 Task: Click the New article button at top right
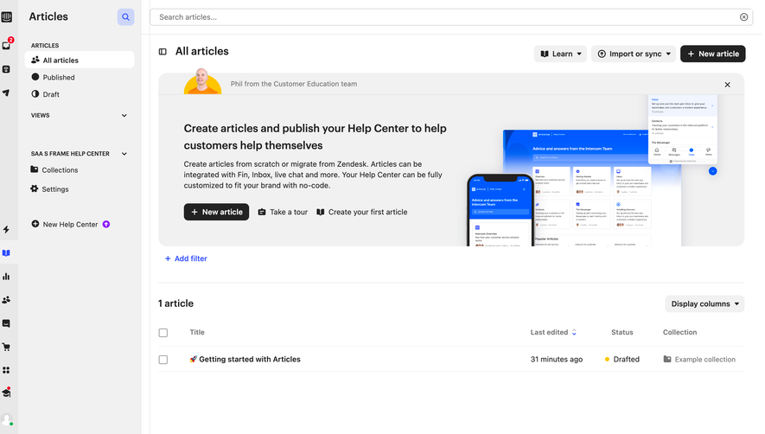(x=713, y=54)
